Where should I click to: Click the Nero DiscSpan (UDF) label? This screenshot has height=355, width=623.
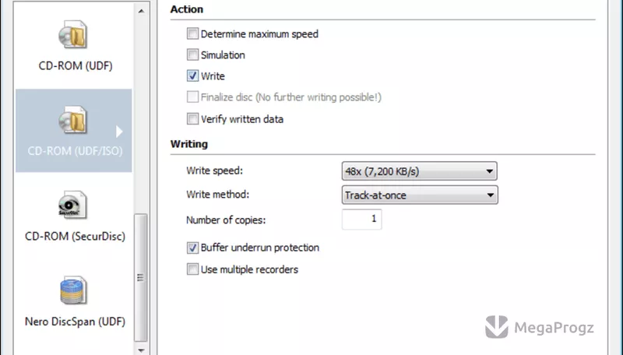(x=75, y=322)
